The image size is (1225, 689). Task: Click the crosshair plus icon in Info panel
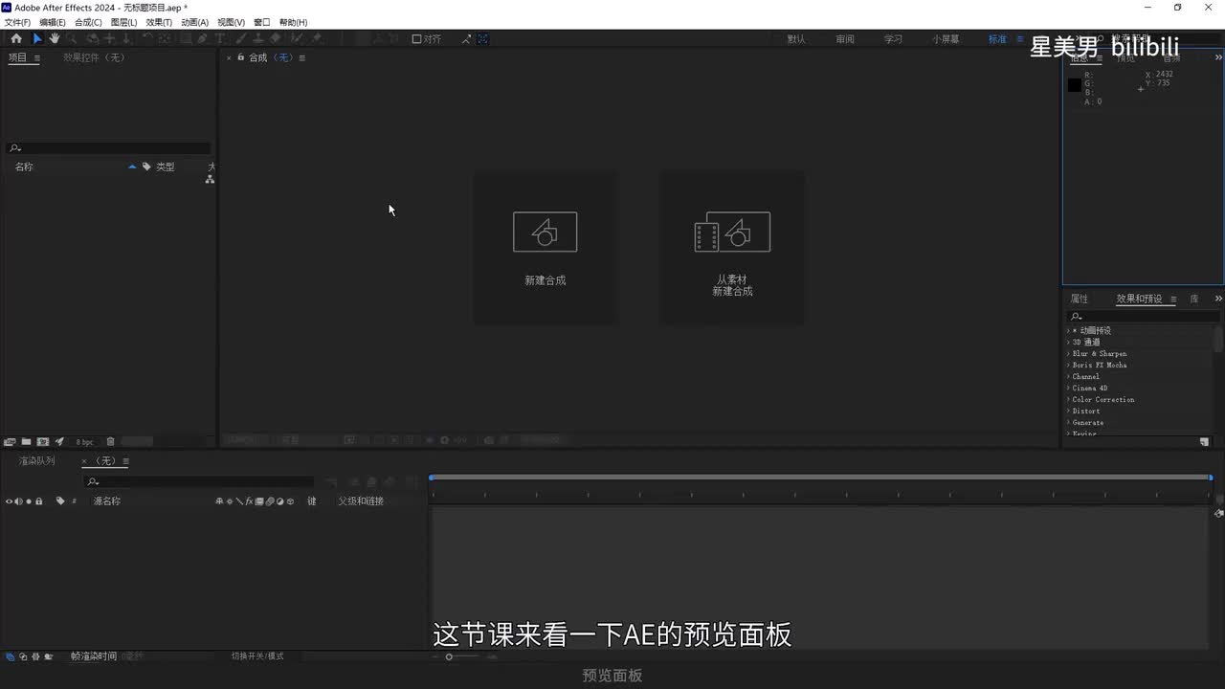tap(1140, 89)
